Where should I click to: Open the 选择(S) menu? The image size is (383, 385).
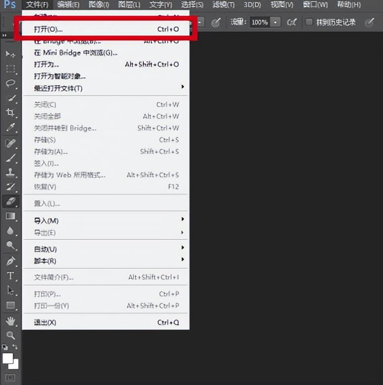(x=192, y=4)
